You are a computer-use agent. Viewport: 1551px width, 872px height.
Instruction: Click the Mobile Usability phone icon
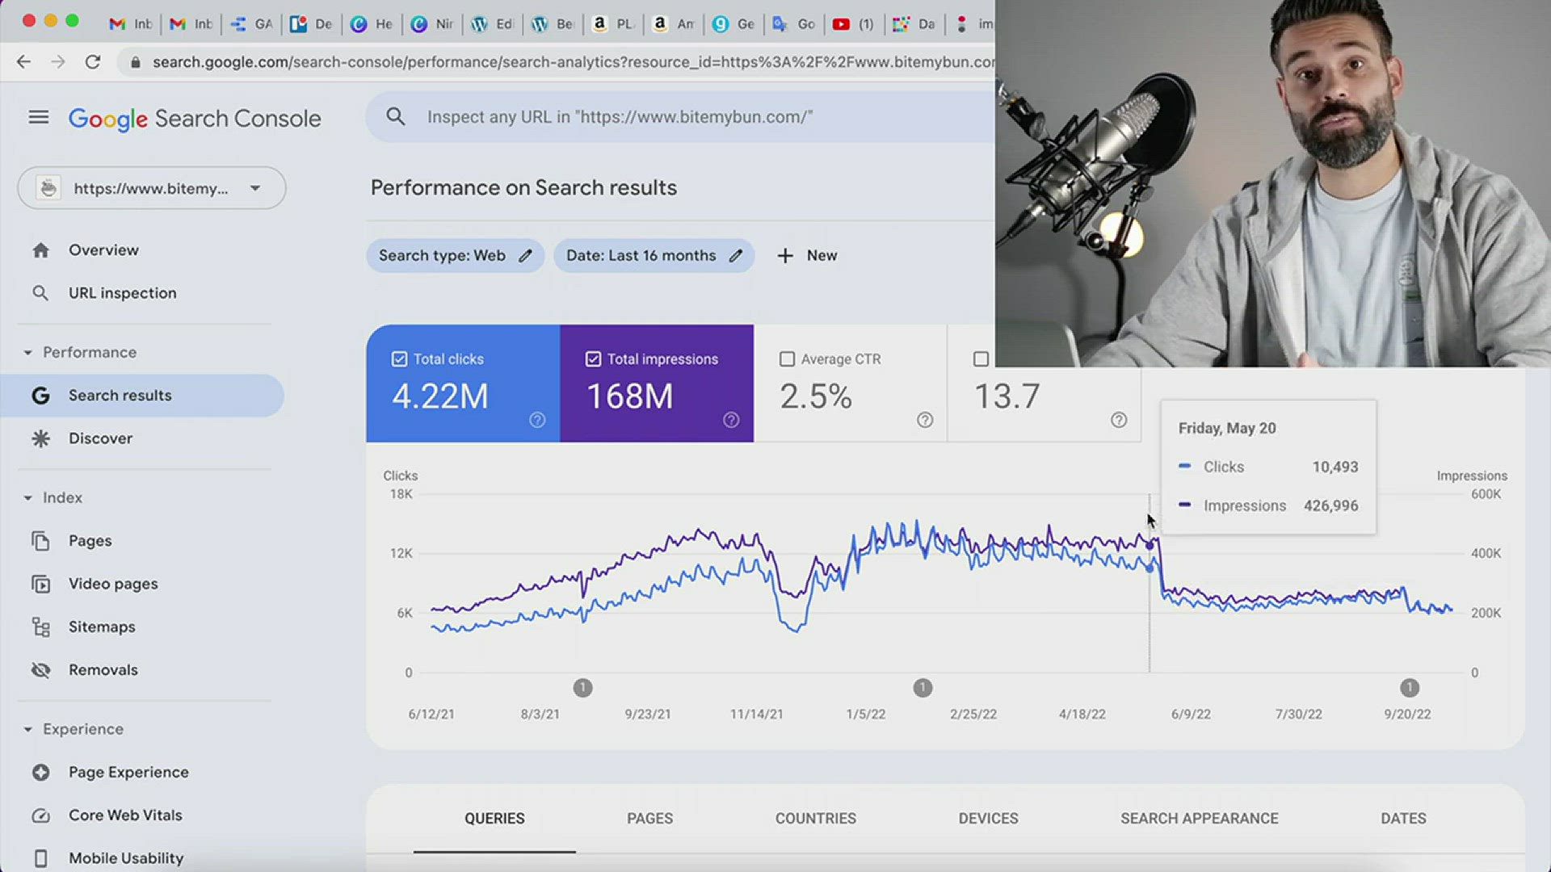(x=40, y=858)
